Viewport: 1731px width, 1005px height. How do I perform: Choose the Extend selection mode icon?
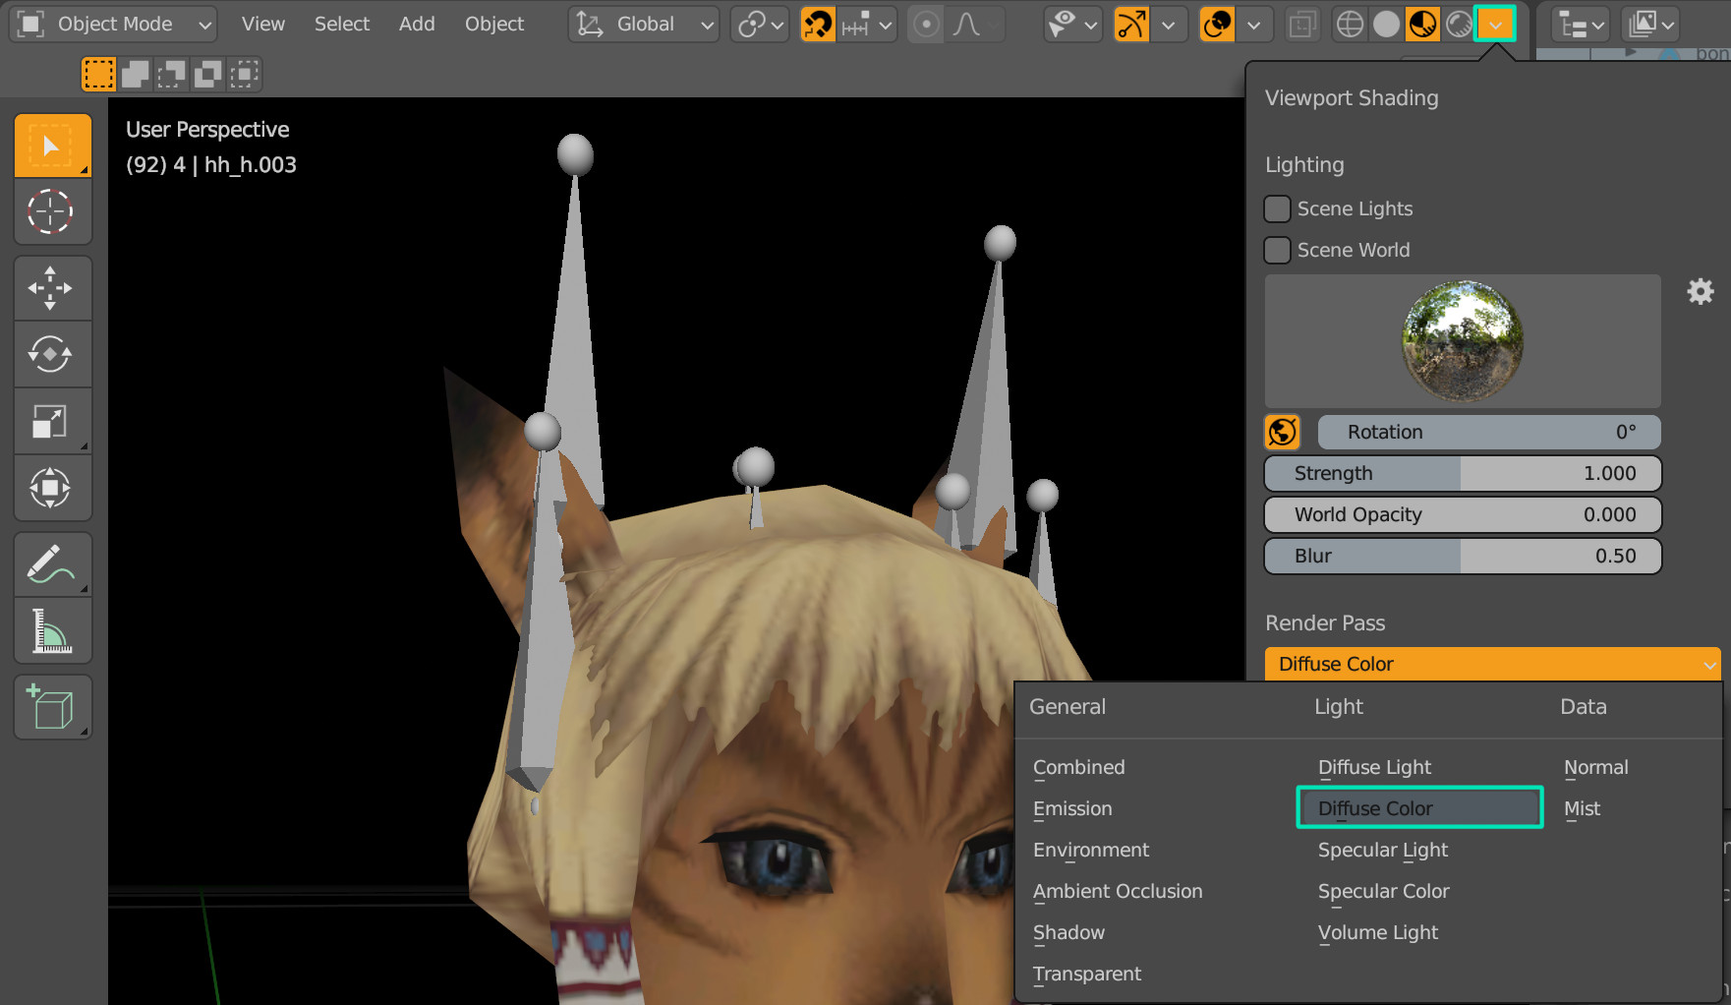click(x=135, y=74)
